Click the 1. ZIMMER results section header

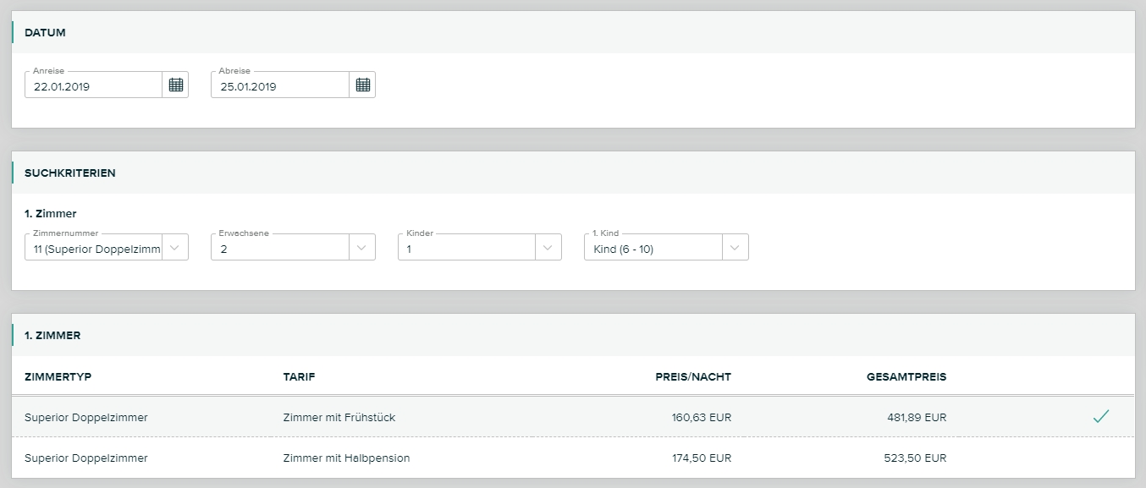(52, 335)
